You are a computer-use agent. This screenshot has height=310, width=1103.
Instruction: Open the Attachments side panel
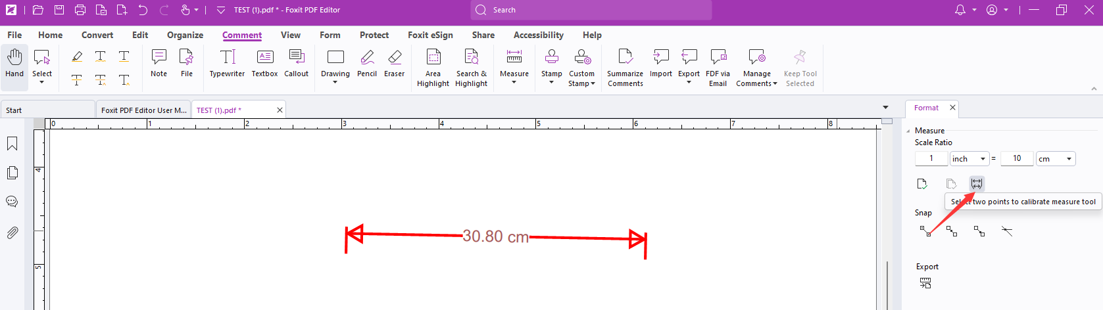pos(12,232)
